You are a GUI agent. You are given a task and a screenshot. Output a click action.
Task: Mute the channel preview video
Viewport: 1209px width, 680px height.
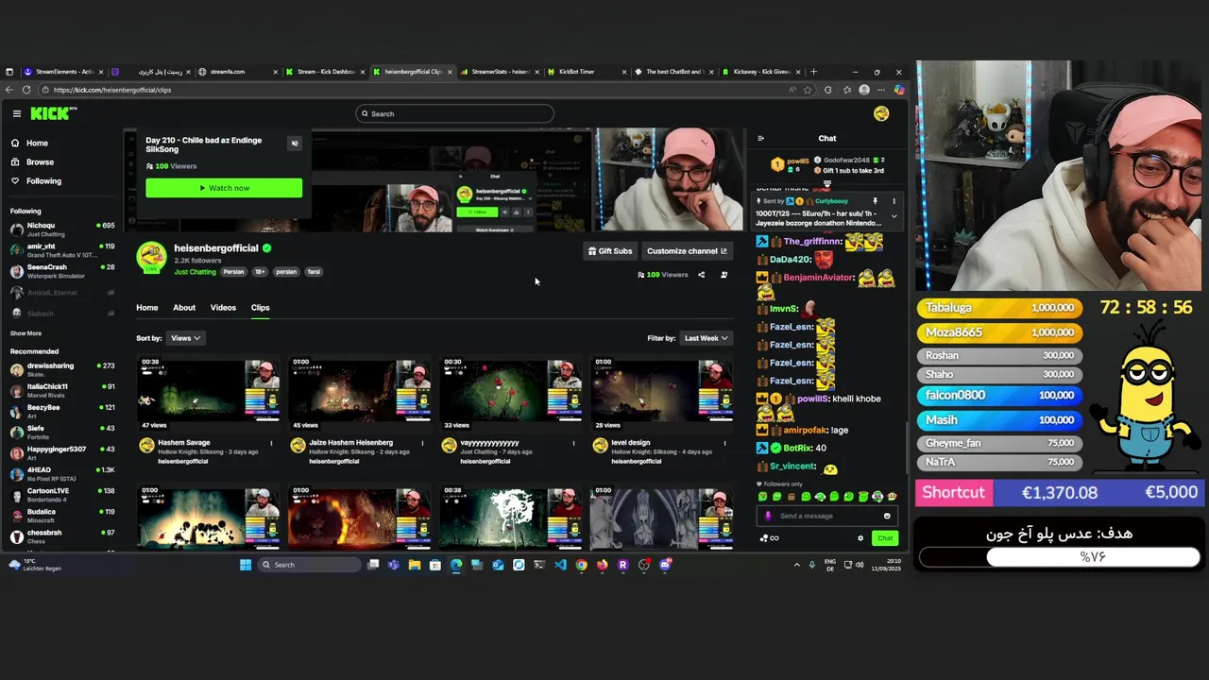point(295,144)
